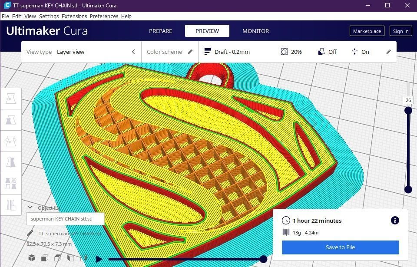Play the layer path simulation
The width and height of the screenshot is (417, 267).
click(99, 259)
